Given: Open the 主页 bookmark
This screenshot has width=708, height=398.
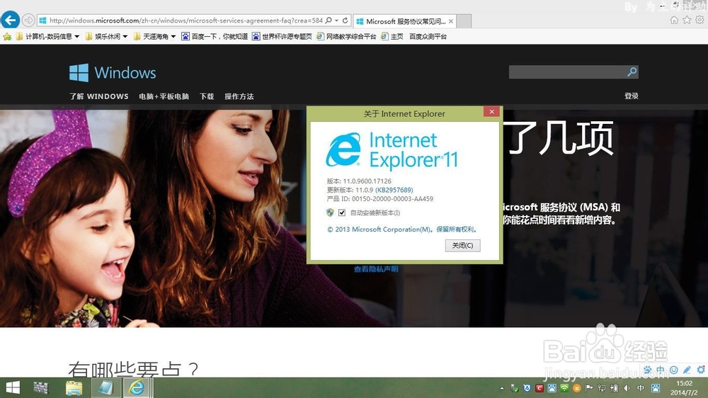Looking at the screenshot, I should coord(392,37).
